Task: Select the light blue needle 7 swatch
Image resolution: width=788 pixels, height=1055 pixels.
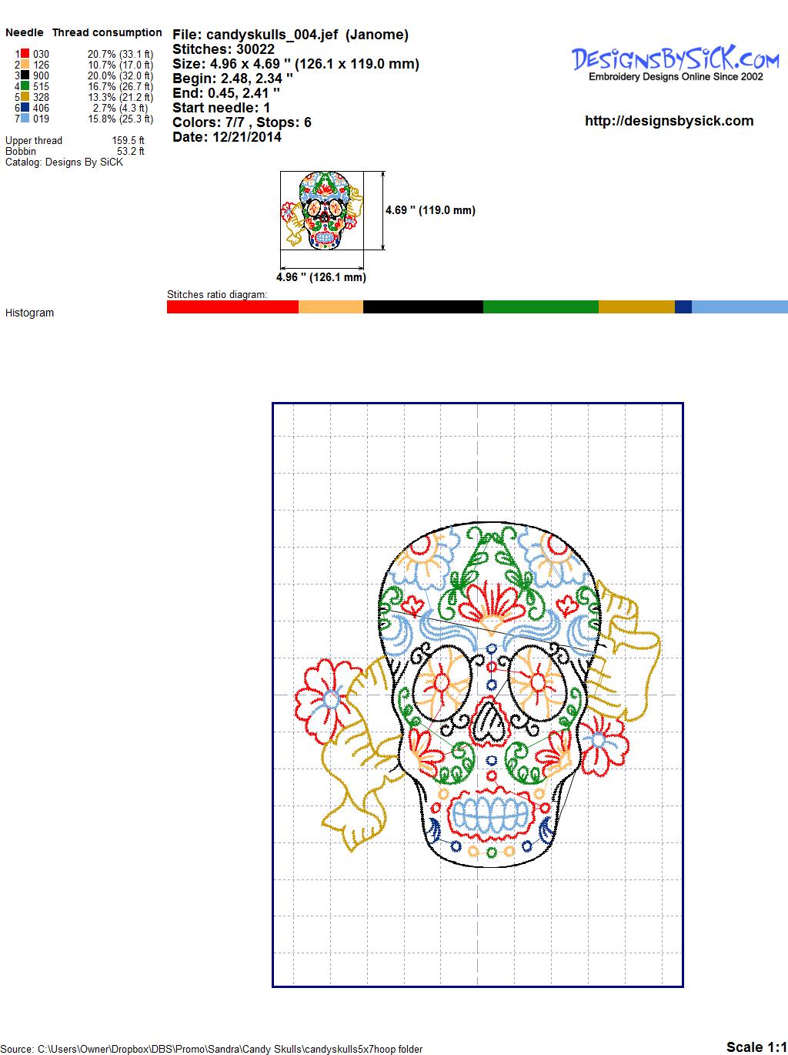Action: [25, 119]
